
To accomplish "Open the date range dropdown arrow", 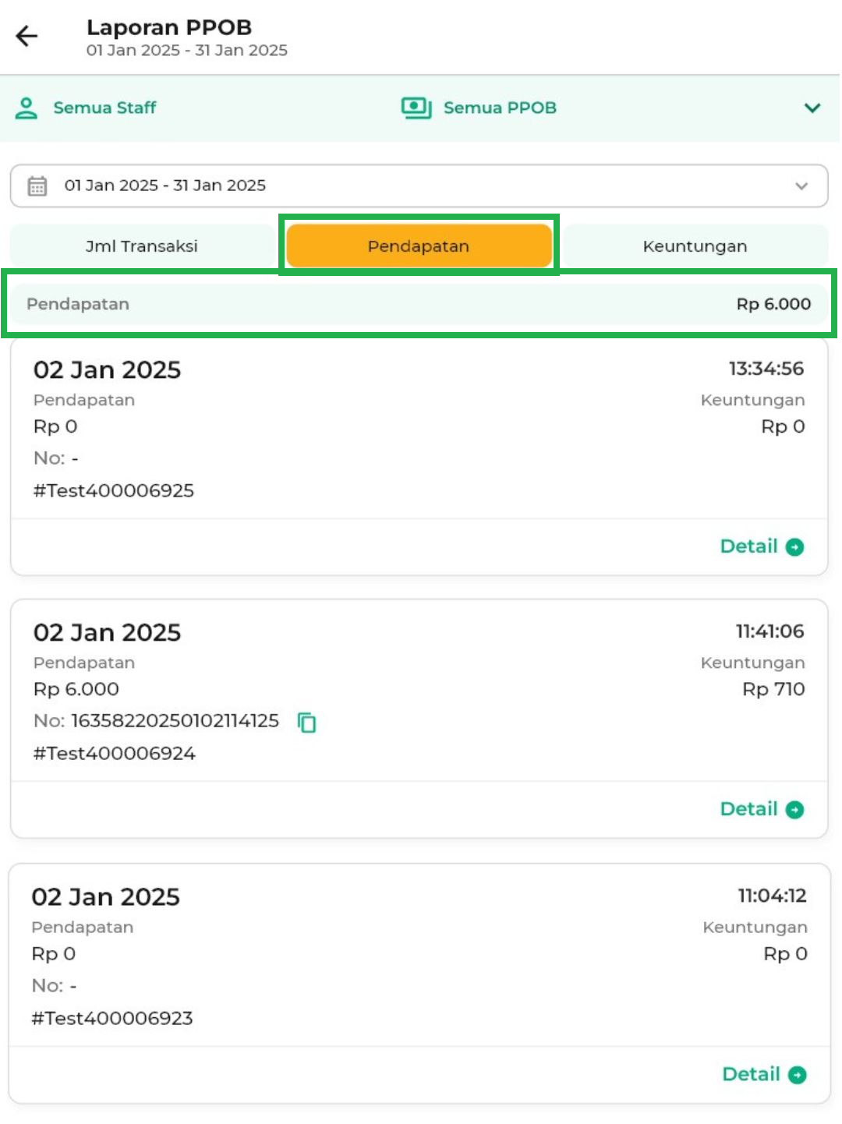I will (801, 186).
